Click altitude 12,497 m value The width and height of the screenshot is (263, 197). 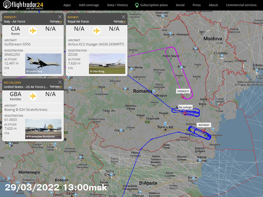click(11, 63)
